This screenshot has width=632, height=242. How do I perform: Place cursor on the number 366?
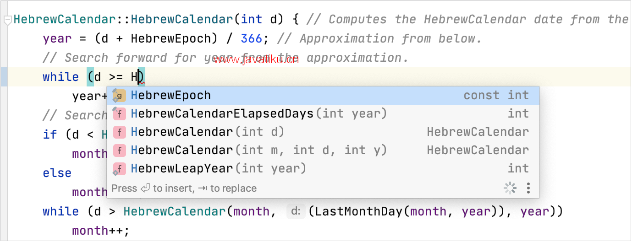[x=252, y=39]
